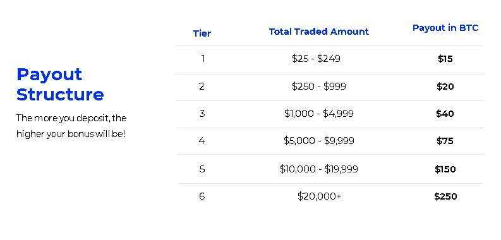501x240 pixels.
Task: Select the Tier column header
Action: [x=202, y=33]
